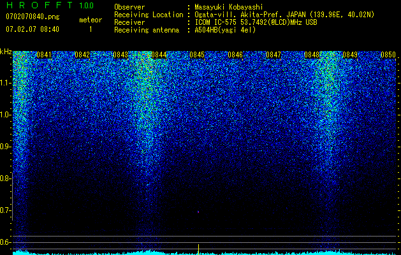
Task: Click the Receiving Location label
Action: coord(149,15)
